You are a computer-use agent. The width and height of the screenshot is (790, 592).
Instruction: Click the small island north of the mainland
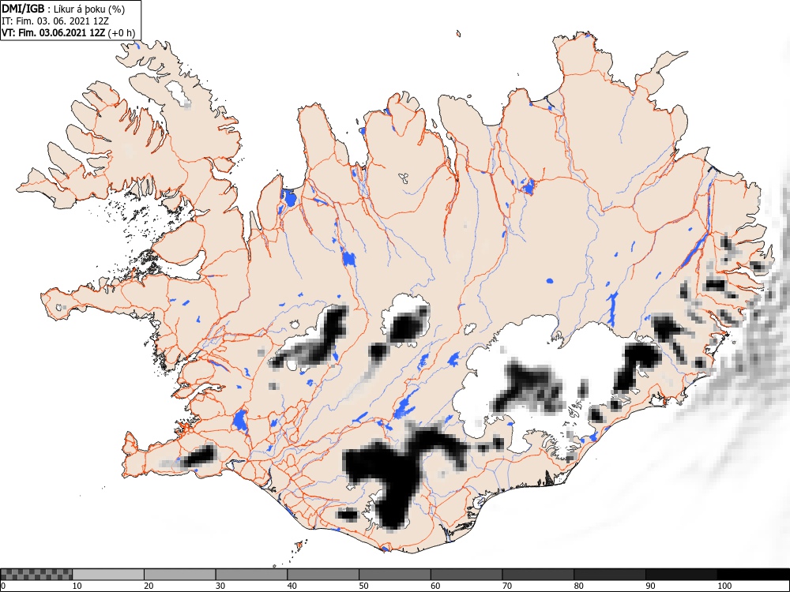point(458,34)
